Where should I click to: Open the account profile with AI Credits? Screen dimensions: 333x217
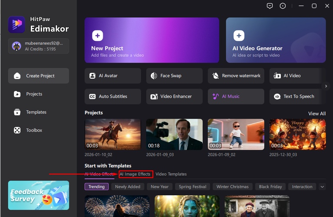point(38,46)
